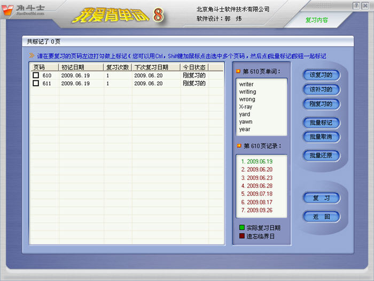
Task: Click record entry 5. 2009.07.18
Action: pyautogui.click(x=257, y=194)
